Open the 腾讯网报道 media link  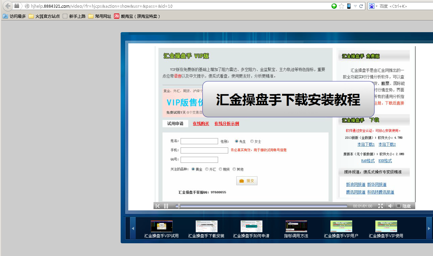356,192
